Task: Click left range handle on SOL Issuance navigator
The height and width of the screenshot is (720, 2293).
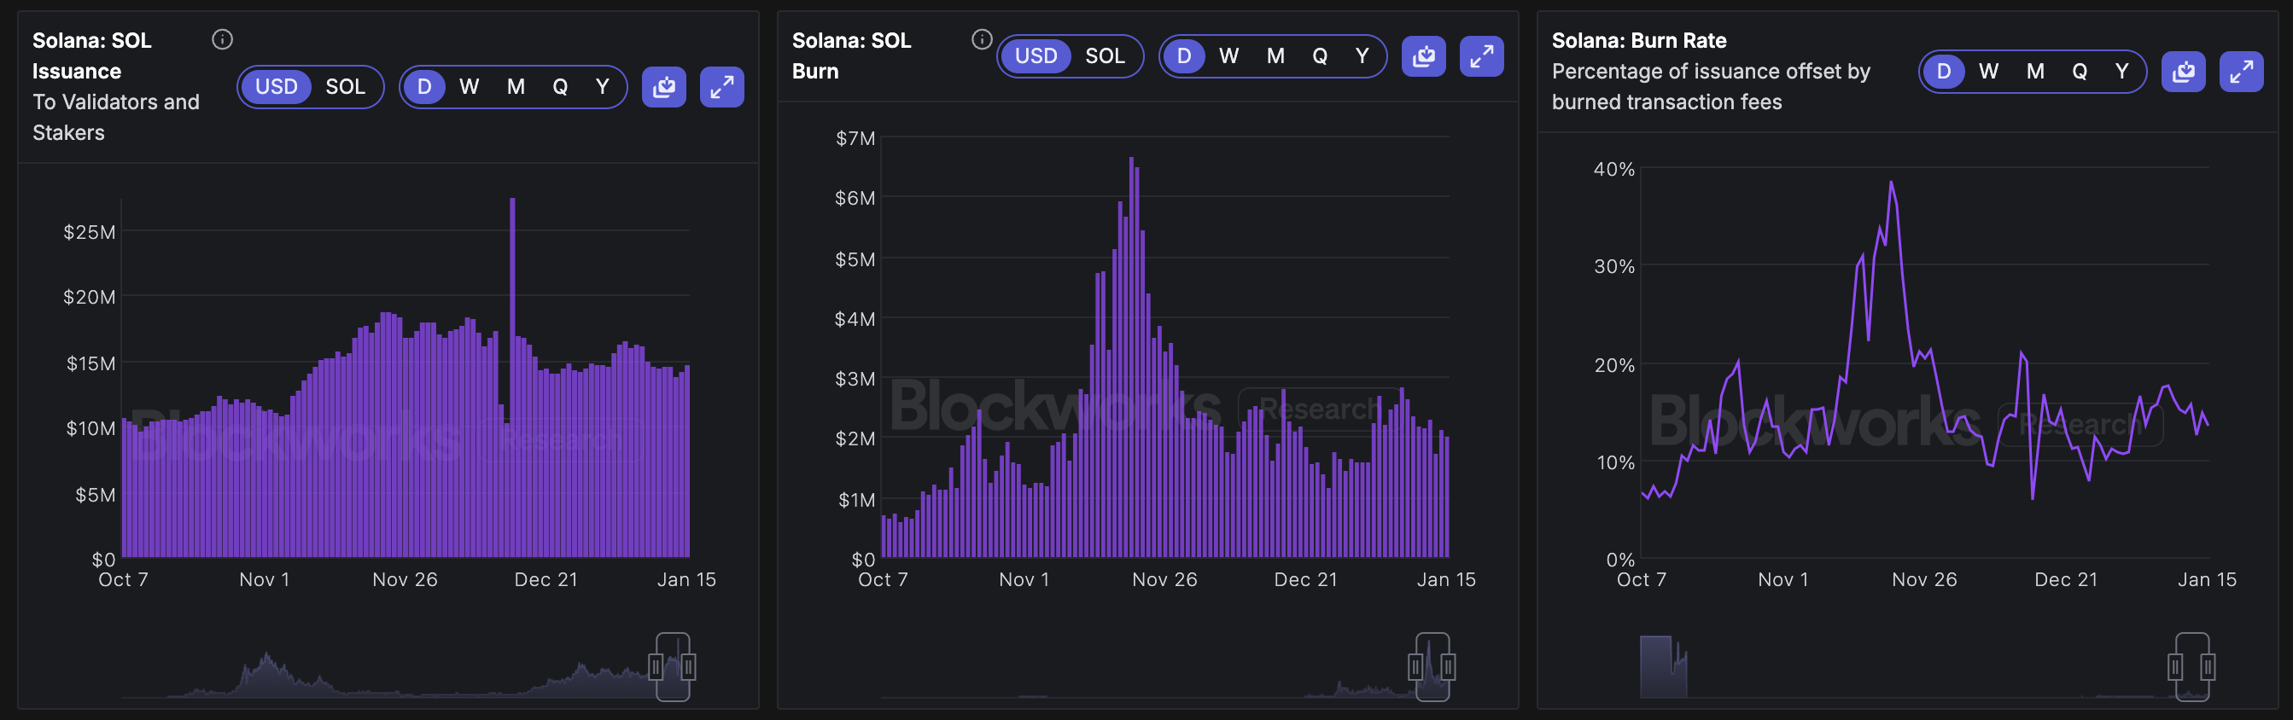Action: (x=656, y=665)
